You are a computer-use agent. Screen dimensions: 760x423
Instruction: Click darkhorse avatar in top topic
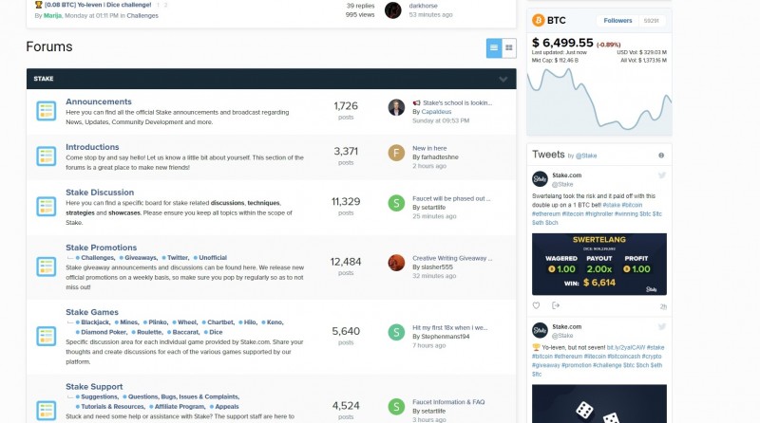click(393, 10)
